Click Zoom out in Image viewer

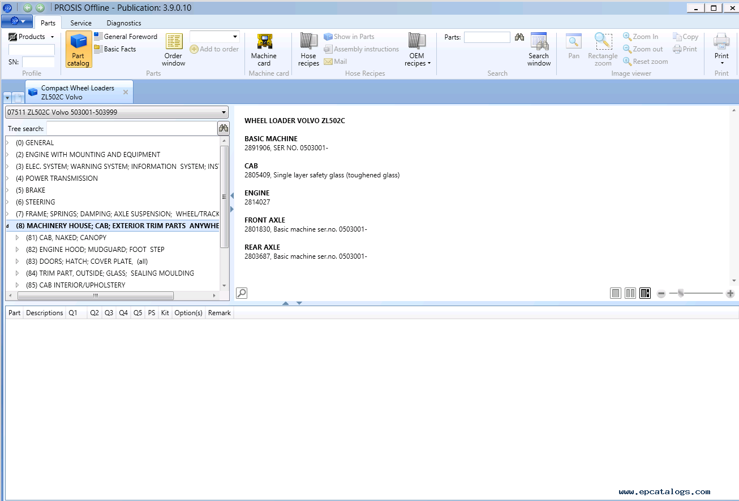(643, 49)
